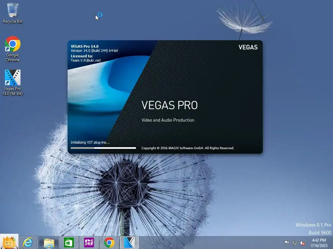333x249 pixels.
Task: Open File Explorer from the taskbar
Action: (49, 243)
